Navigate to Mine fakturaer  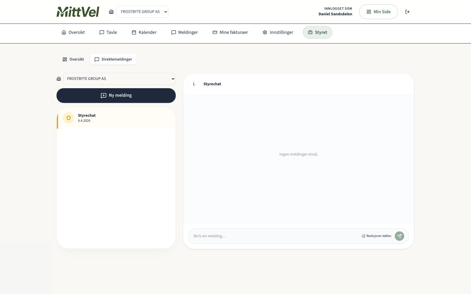pos(230,32)
